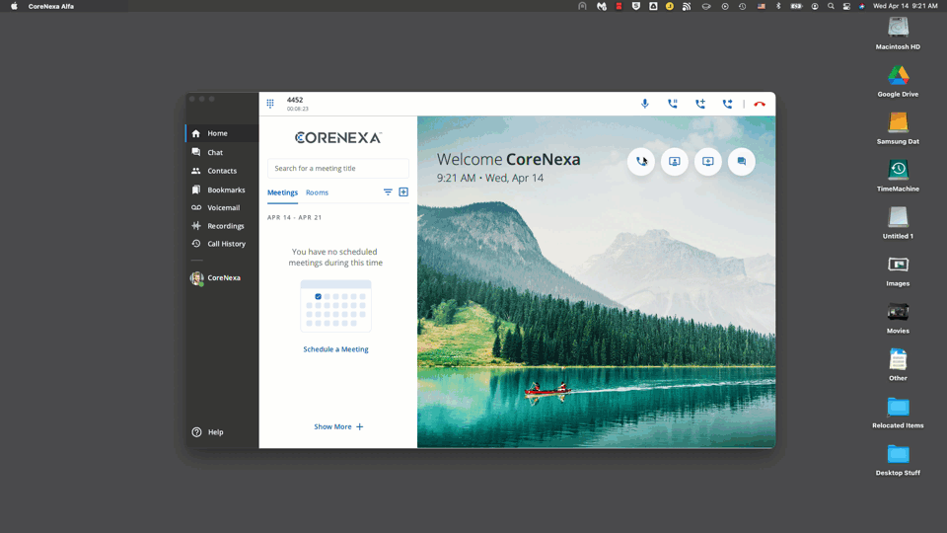Screen dimensions: 947x533
Task: Click the round phone call button
Action: coord(641,161)
